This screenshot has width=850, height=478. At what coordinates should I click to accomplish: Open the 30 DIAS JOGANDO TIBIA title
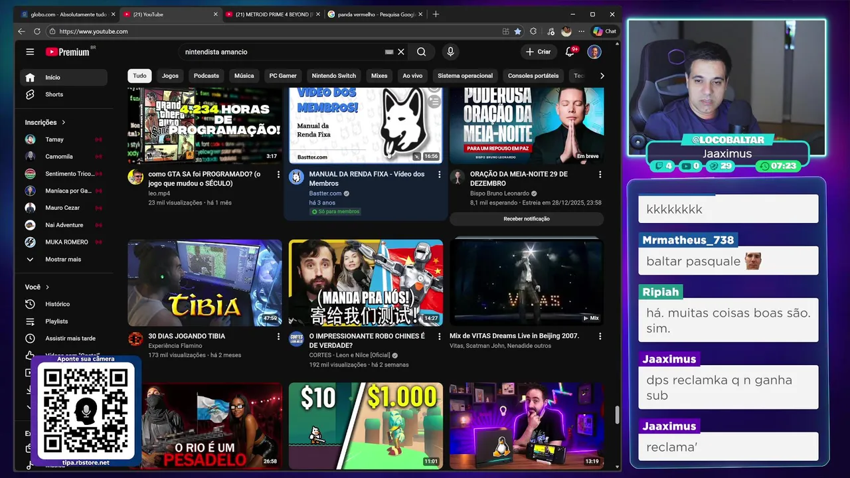(187, 336)
